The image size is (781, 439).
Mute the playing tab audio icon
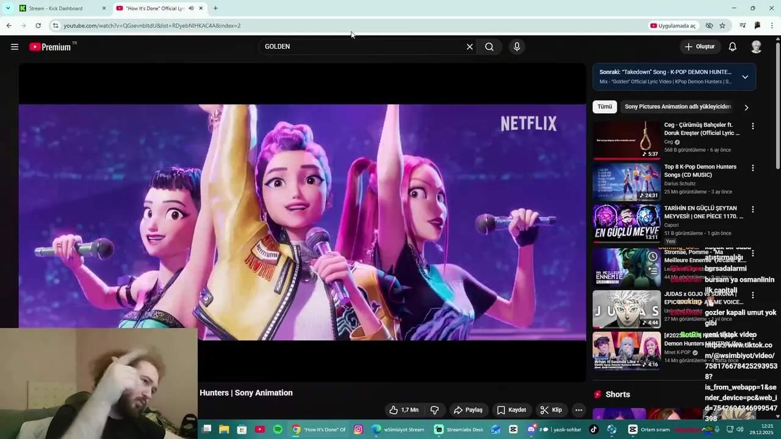tap(191, 9)
